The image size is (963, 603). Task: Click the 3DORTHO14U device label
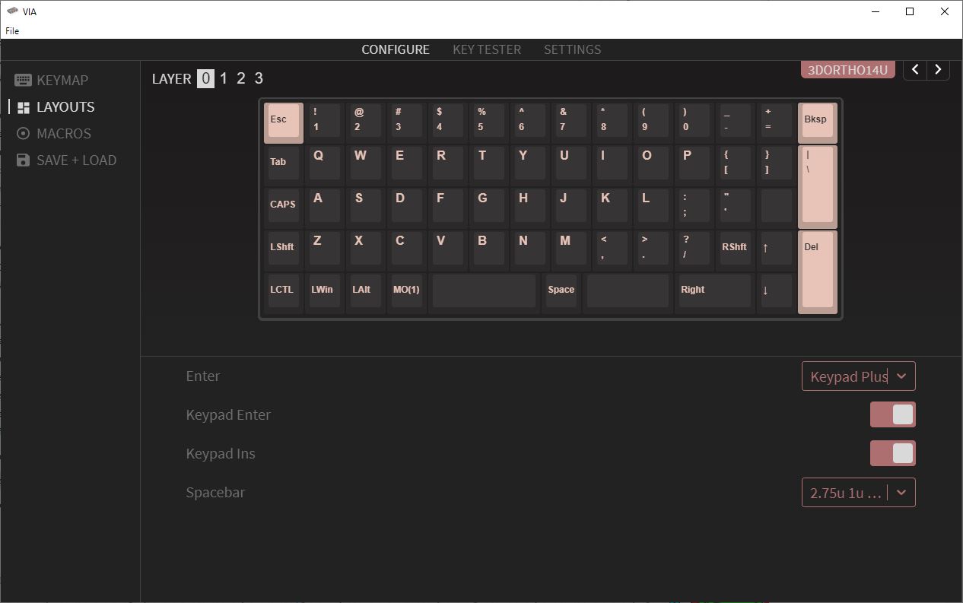847,69
